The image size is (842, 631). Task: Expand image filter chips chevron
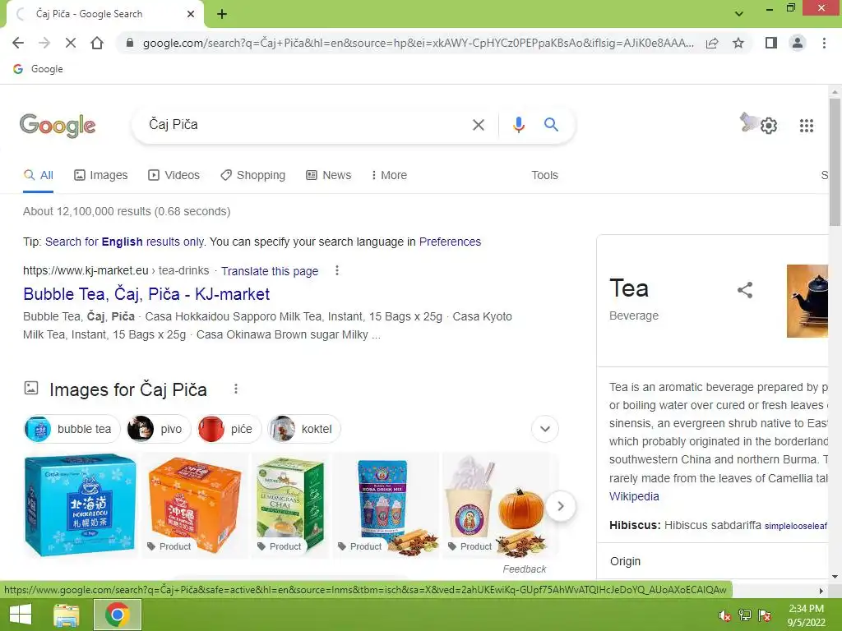[x=544, y=429]
